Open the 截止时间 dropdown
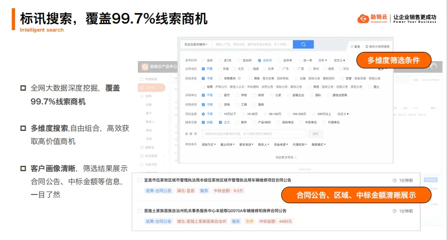 click(228, 144)
